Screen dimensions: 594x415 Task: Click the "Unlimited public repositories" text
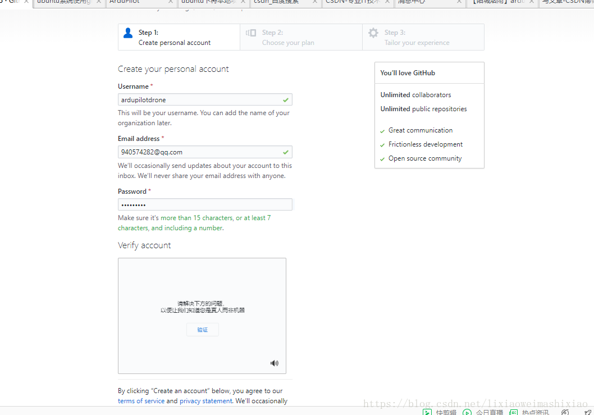[x=423, y=109]
